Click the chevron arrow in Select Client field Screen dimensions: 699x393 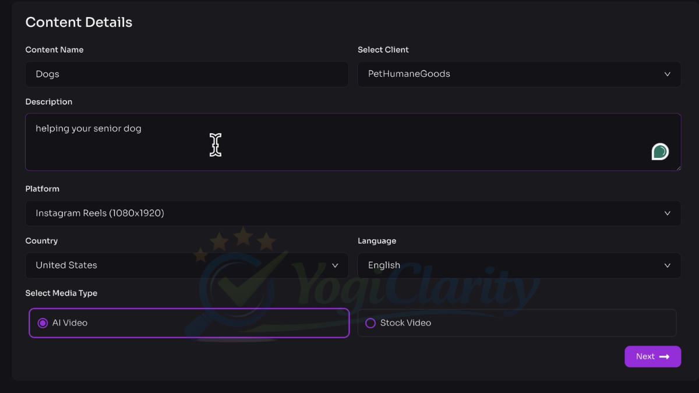(668, 75)
